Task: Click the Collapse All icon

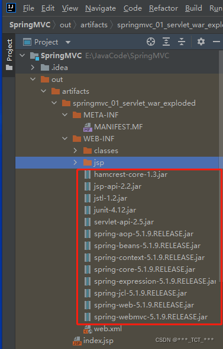Action: pyautogui.click(x=182, y=42)
